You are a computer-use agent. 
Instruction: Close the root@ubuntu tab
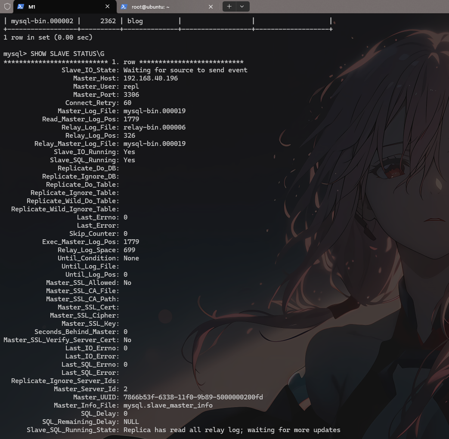click(211, 6)
